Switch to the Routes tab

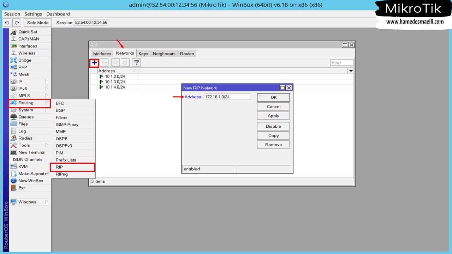click(x=187, y=54)
